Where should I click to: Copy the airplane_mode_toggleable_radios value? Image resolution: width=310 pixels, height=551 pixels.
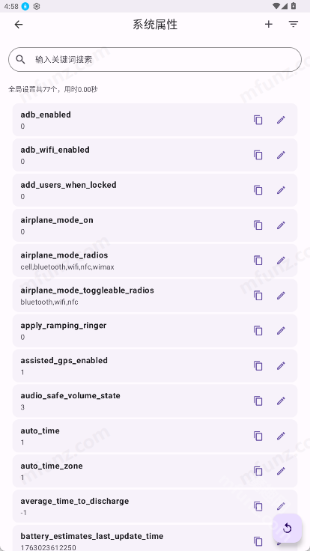[258, 296]
